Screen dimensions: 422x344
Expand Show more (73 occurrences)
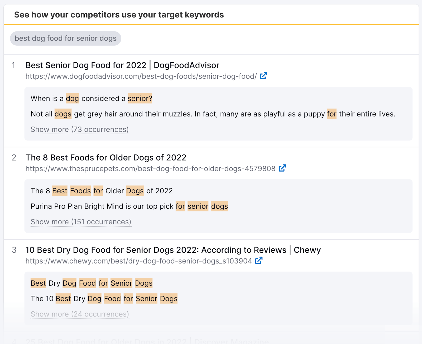80,129
